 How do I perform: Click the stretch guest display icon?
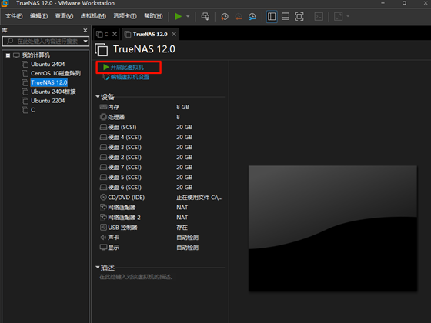pos(338,16)
